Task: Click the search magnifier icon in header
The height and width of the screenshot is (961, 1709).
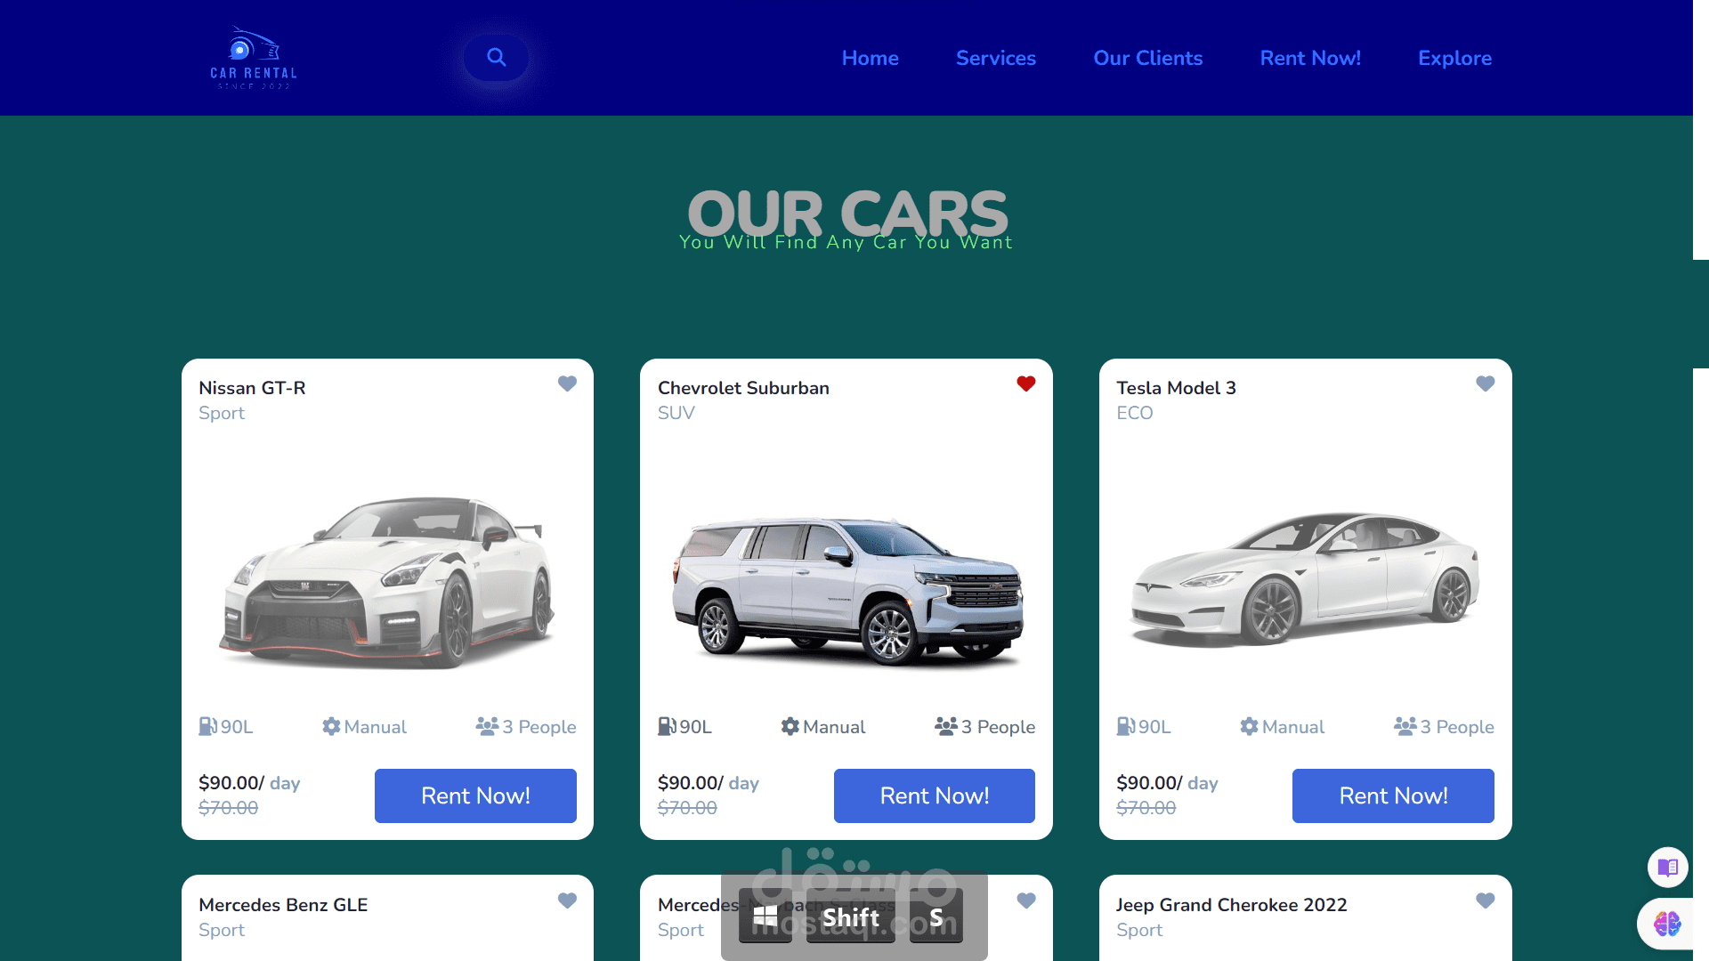Action: (x=497, y=58)
